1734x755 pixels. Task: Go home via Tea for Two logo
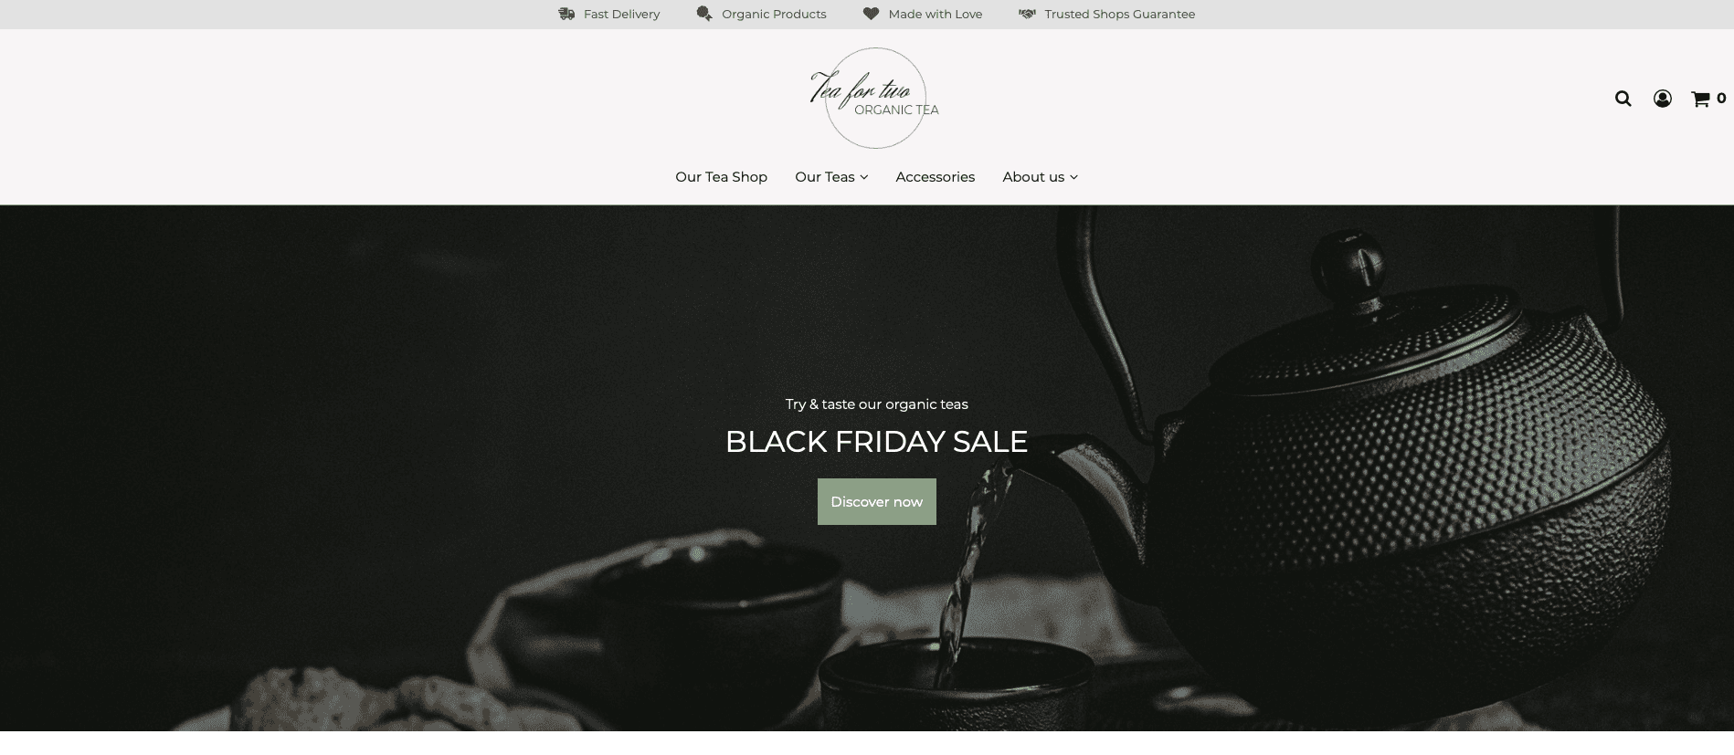875,98
